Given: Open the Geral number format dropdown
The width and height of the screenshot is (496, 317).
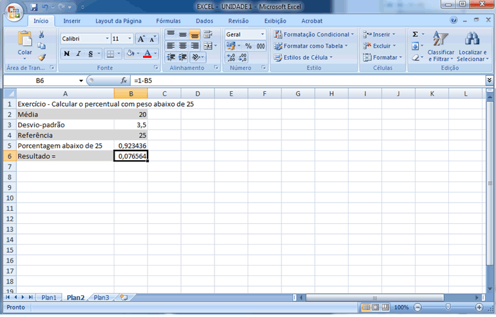Looking at the screenshot, I should pyautogui.click(x=262, y=35).
